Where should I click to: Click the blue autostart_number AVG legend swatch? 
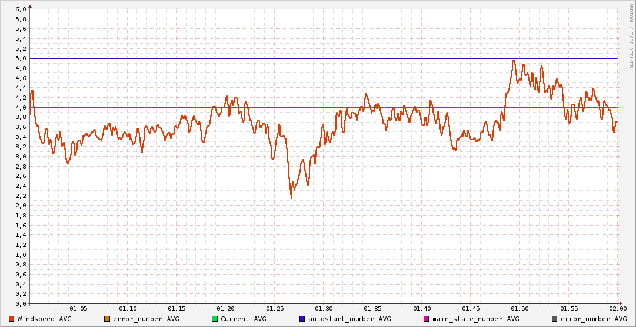coord(302,319)
